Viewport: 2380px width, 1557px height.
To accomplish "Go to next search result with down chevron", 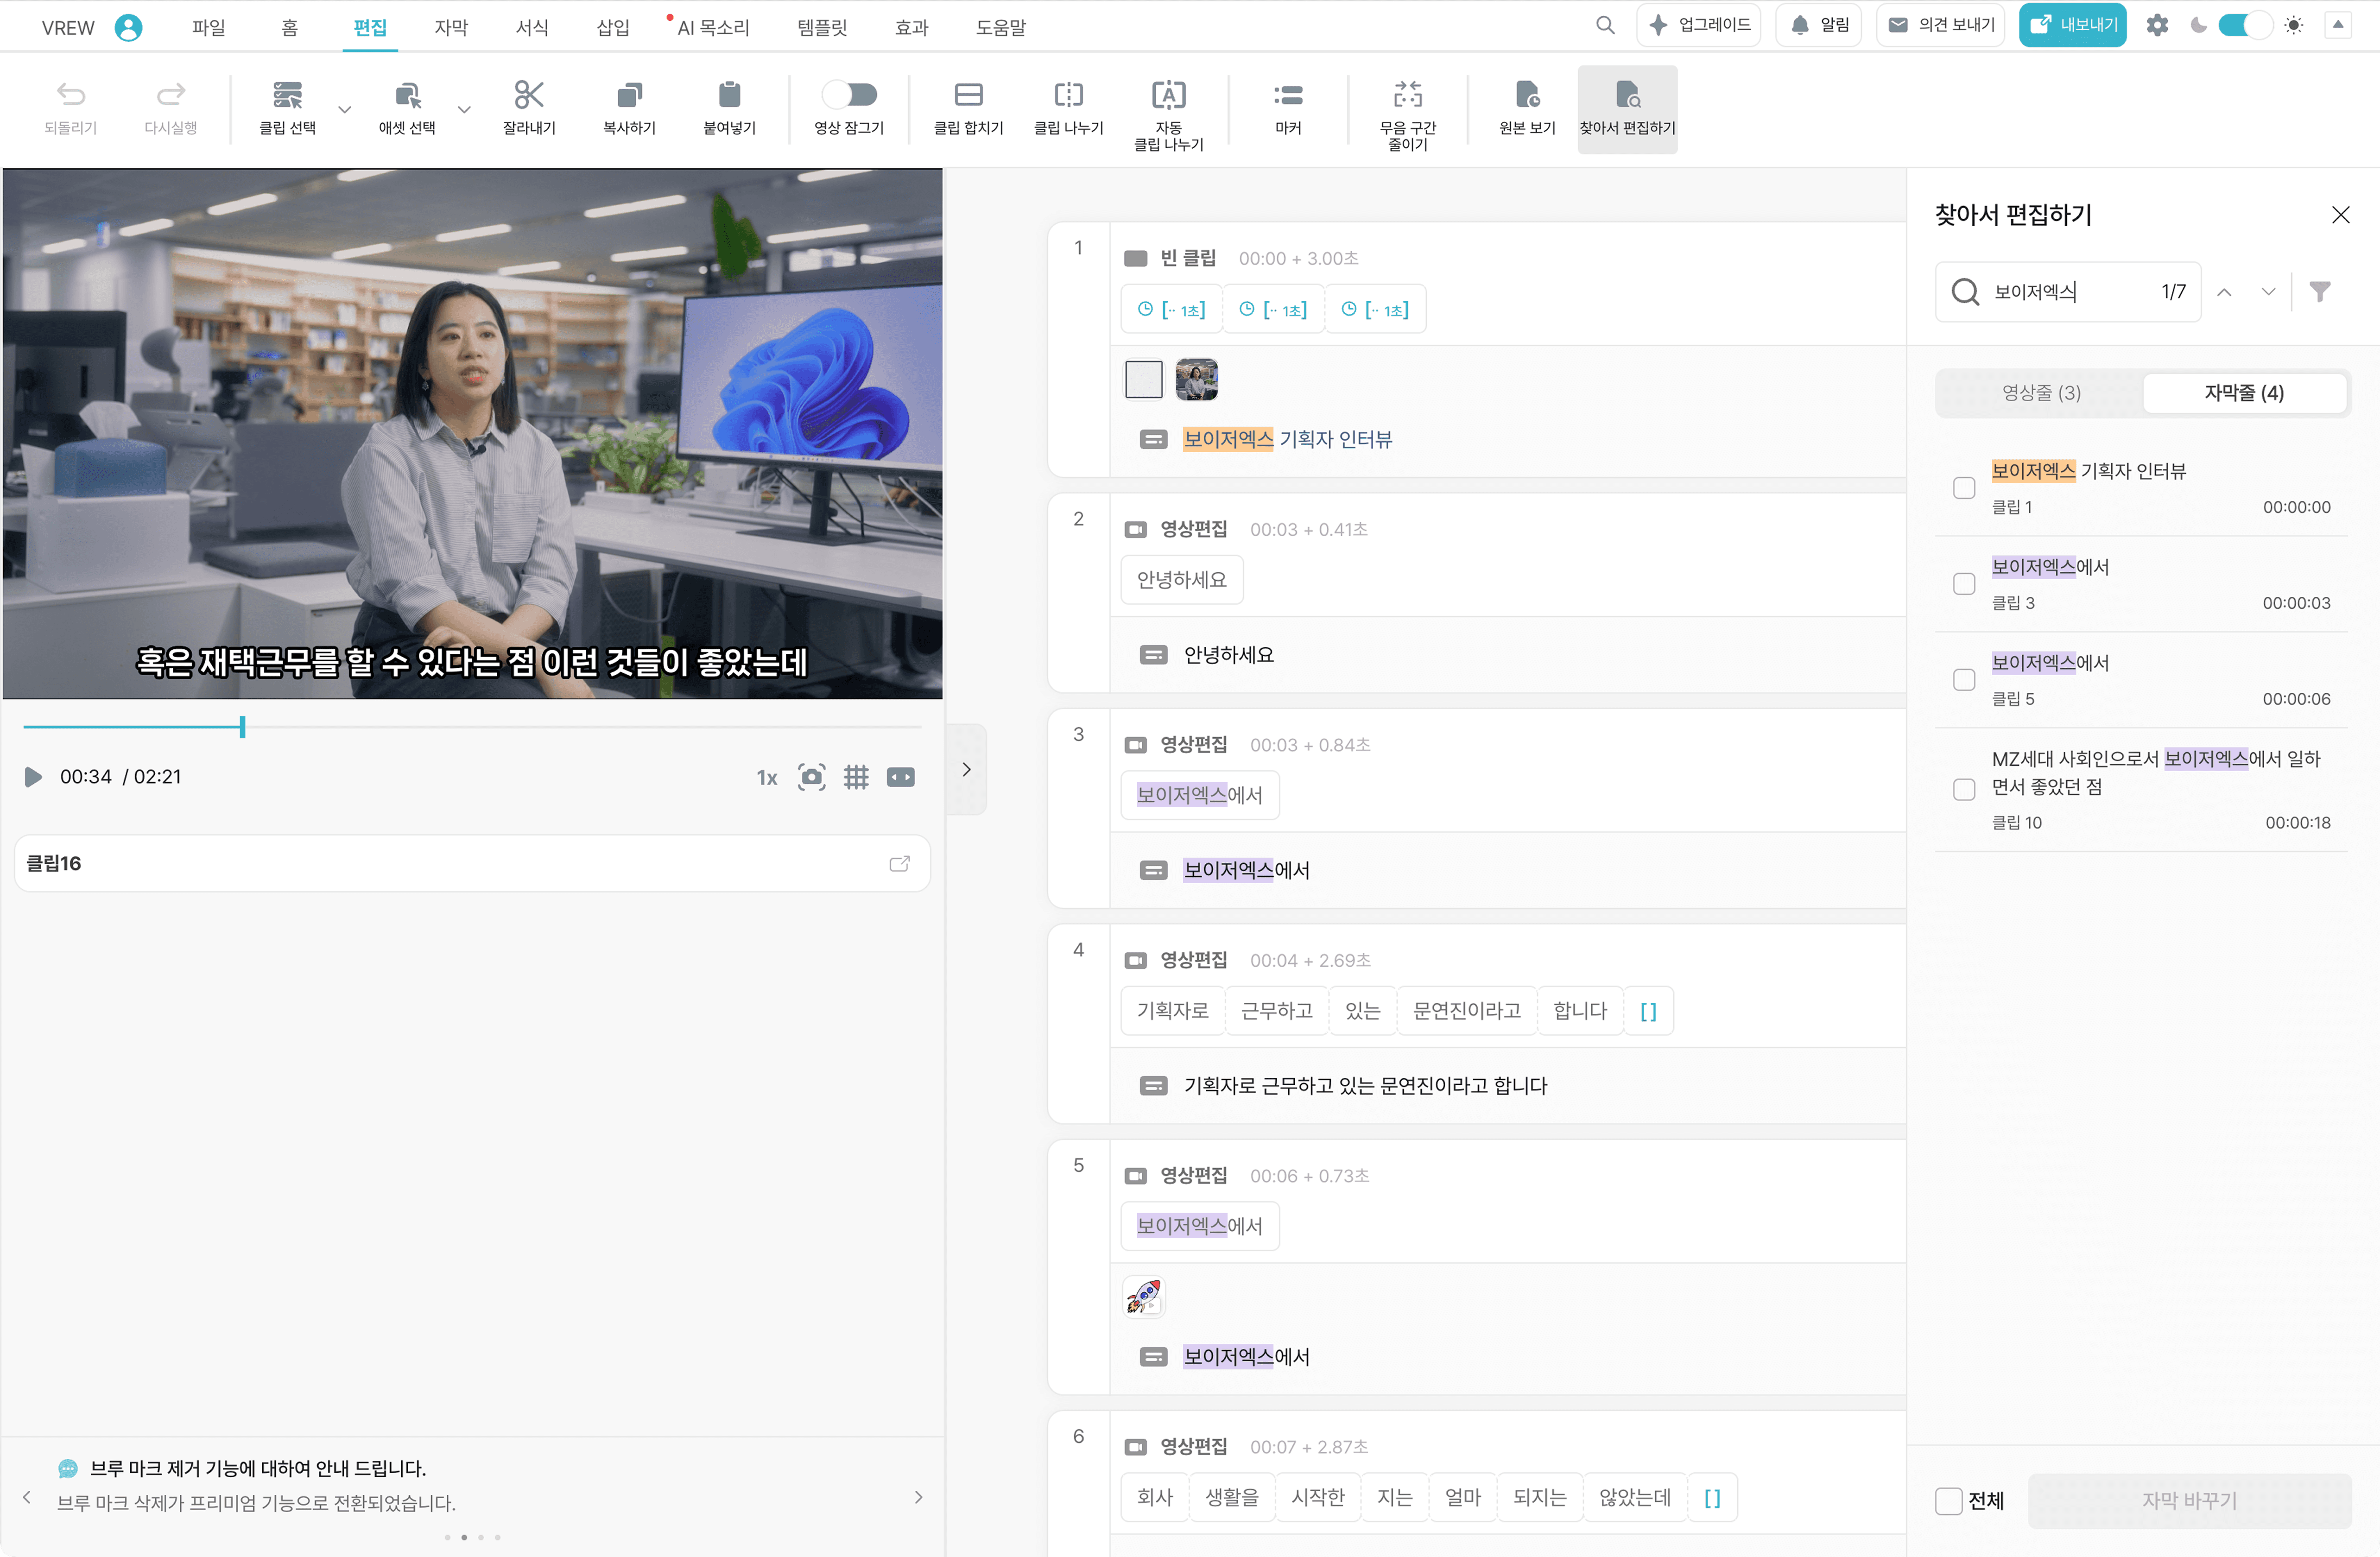I will [x=2267, y=292].
